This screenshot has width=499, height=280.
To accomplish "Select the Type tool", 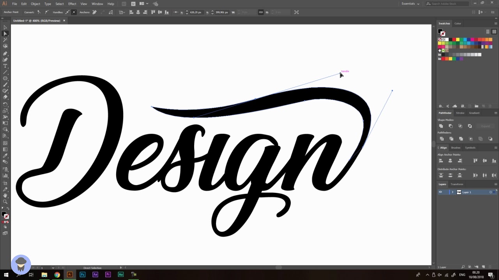I will coord(5,66).
